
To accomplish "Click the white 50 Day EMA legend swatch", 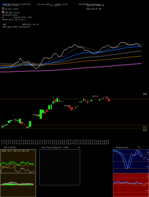I will [x=3, y=9].
